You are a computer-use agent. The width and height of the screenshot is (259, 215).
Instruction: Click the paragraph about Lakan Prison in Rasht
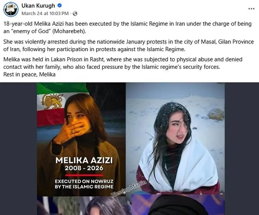pyautogui.click(x=123, y=63)
